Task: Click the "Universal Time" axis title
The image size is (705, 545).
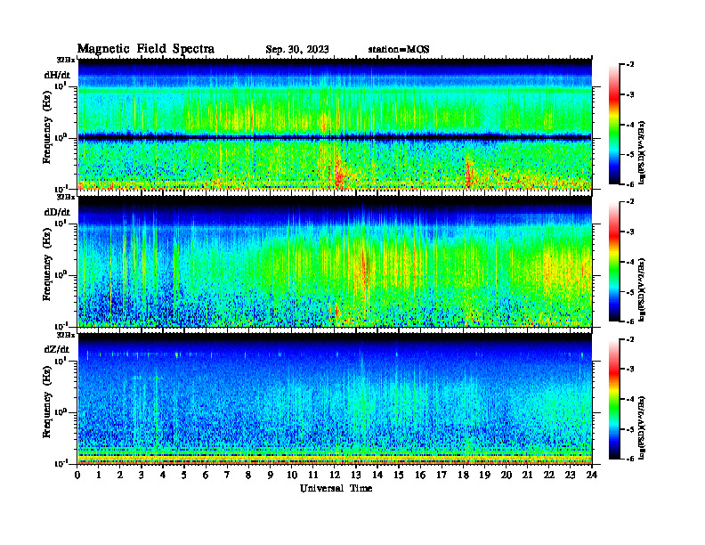Action: pyautogui.click(x=336, y=488)
